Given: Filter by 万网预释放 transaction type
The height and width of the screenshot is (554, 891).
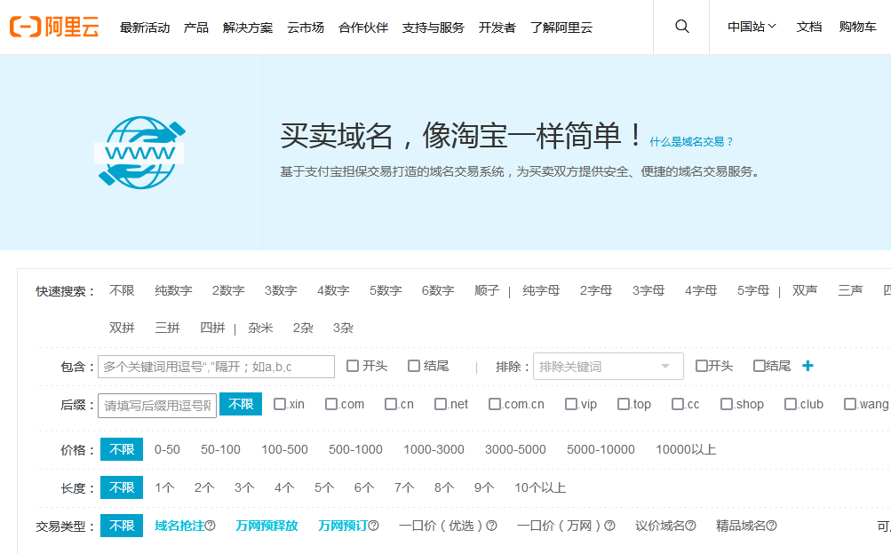Looking at the screenshot, I should point(267,526).
